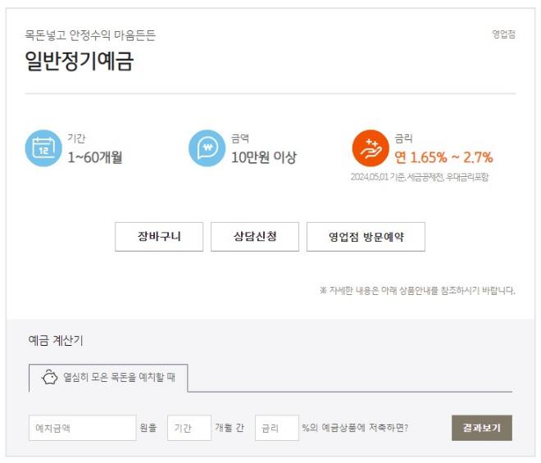541x463 pixels.
Task: Click the 2024.05.01 기준 rate footnote
Action: pyautogui.click(x=419, y=177)
